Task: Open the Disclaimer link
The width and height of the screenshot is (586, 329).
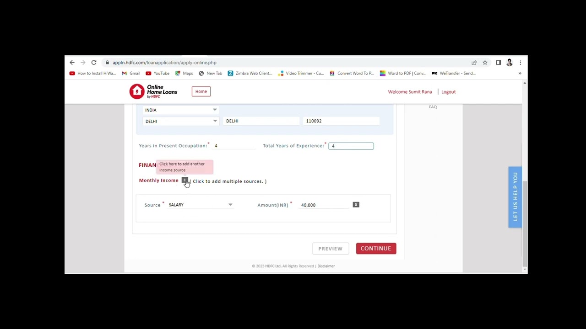Action: 326,266
